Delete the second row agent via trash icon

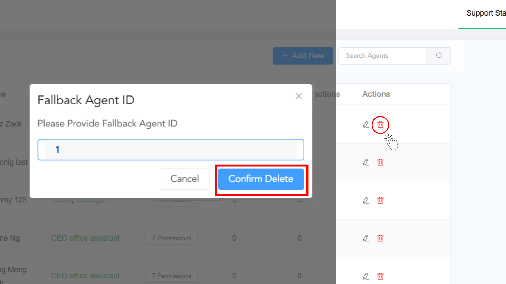click(380, 162)
